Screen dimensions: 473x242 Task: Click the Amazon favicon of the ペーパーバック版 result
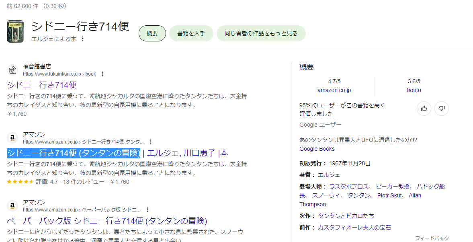click(12, 206)
